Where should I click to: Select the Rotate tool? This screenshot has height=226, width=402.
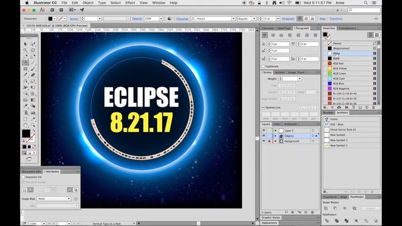[x=25, y=81]
